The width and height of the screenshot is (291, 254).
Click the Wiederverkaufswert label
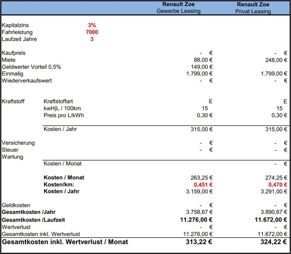click(x=27, y=81)
